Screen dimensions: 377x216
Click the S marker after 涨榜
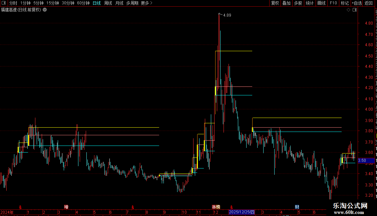click(231, 207)
